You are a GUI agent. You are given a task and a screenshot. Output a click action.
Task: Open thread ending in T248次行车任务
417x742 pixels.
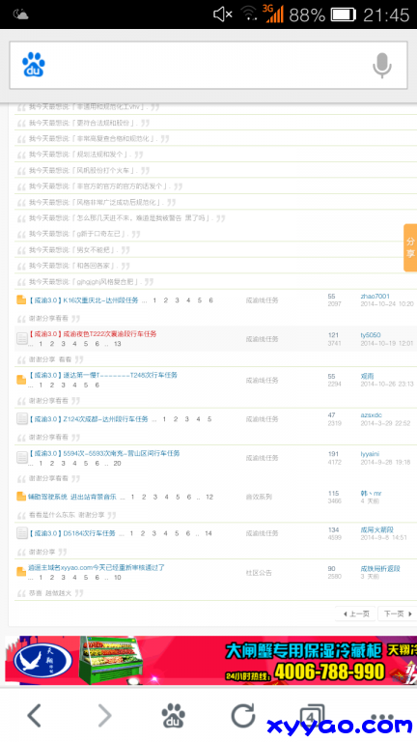tap(102, 375)
